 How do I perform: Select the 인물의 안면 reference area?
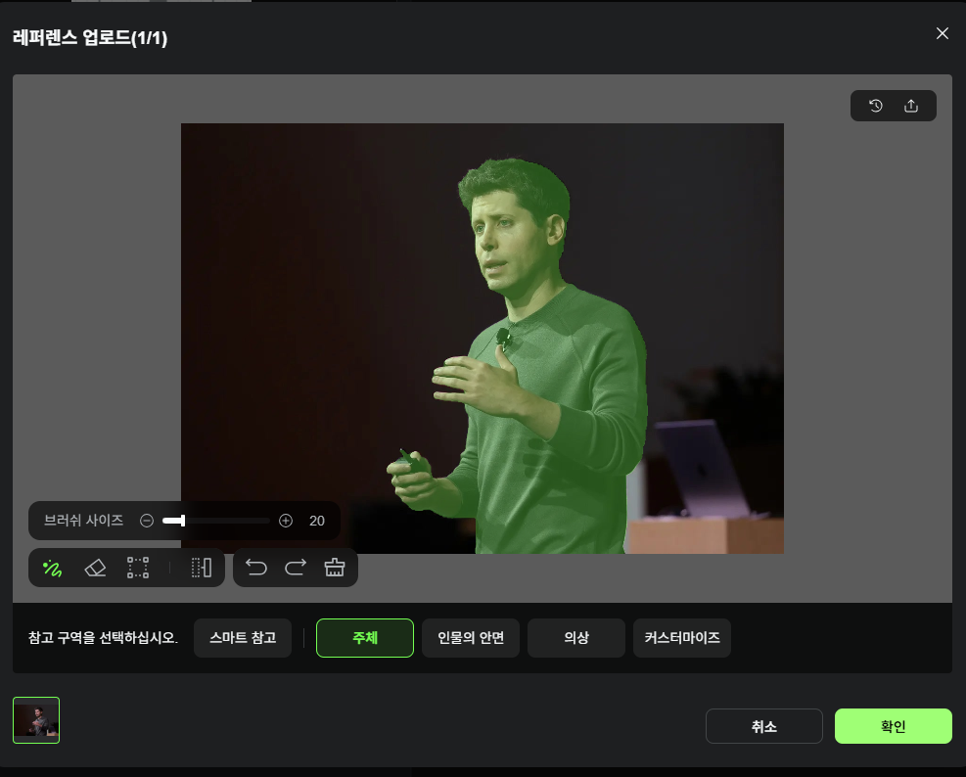point(471,638)
